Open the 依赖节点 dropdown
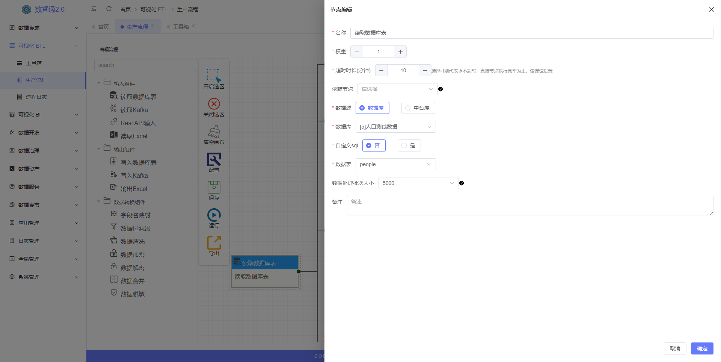Viewport: 721px width, 362px height. pos(397,89)
